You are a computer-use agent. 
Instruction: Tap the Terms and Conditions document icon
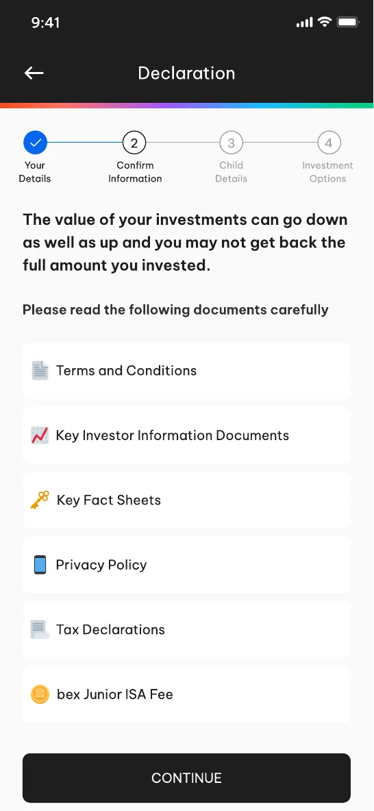40,371
